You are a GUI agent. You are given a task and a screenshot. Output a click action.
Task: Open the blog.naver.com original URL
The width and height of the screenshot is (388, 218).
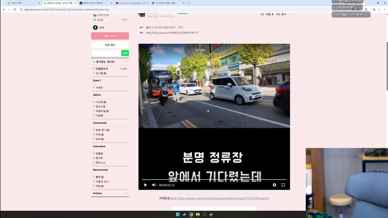(x=172, y=33)
